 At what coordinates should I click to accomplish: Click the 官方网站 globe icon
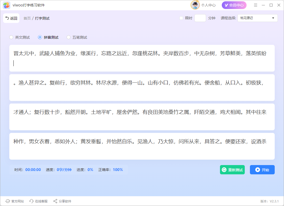click(7, 201)
